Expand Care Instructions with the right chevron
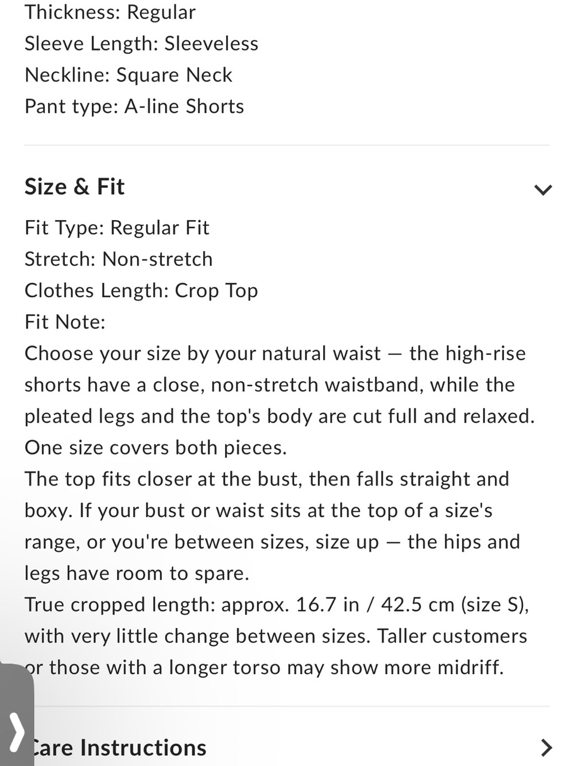574x766 pixels. click(546, 747)
